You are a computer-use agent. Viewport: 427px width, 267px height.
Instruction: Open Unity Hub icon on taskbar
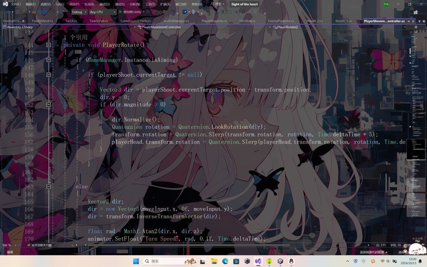[x=280, y=261]
